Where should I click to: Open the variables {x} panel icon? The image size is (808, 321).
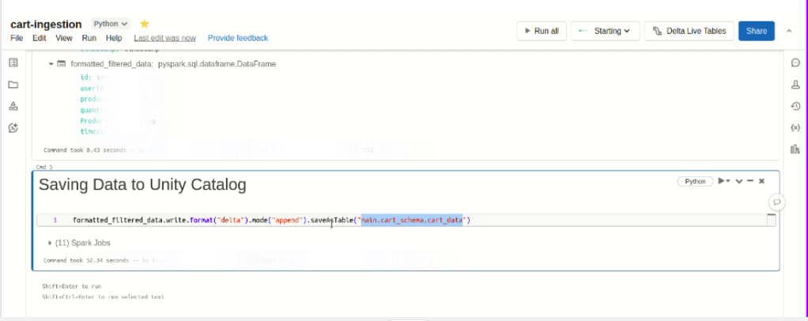[795, 127]
